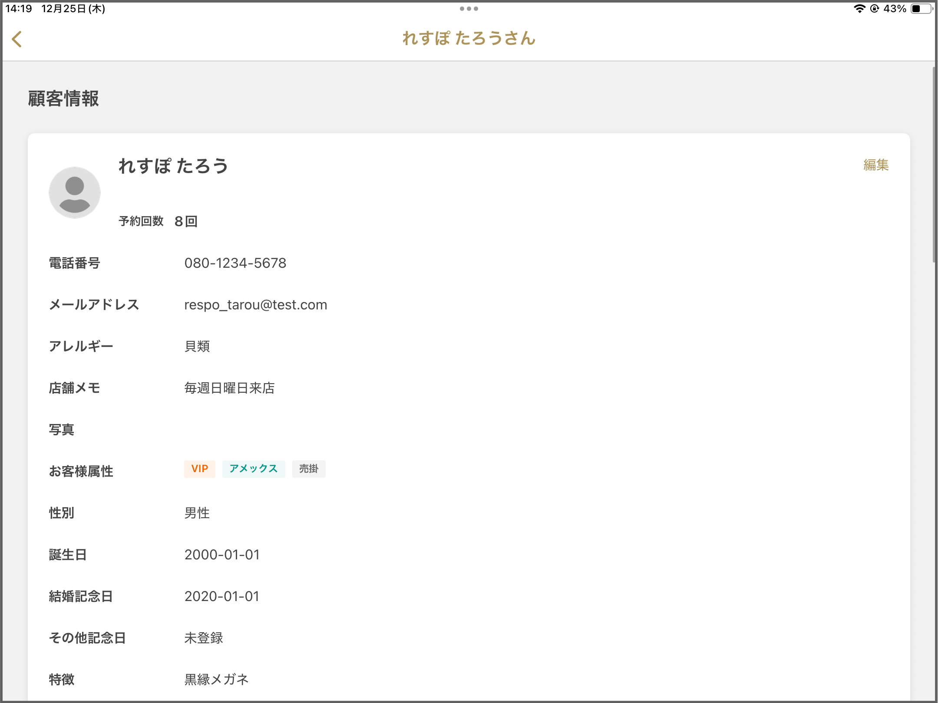
Task: Tap the phone number 080-1234-5678
Action: 235,263
